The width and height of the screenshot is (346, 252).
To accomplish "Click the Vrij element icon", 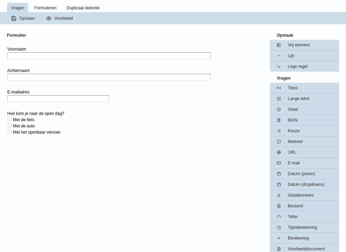I will click(279, 45).
